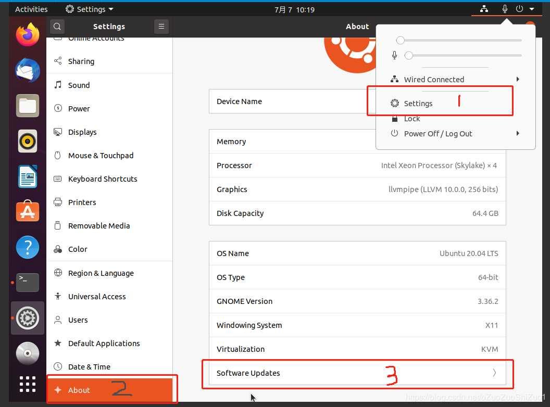Launch Rhythmbox music player from dock
Viewport: 550px width, 407px height.
(28, 141)
